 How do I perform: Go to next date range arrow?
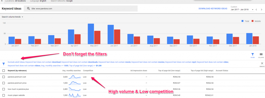(261, 10)
